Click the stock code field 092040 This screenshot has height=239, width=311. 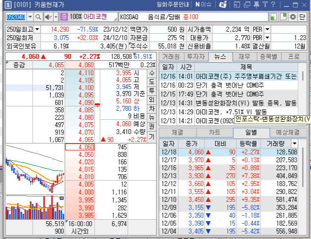coord(16,17)
